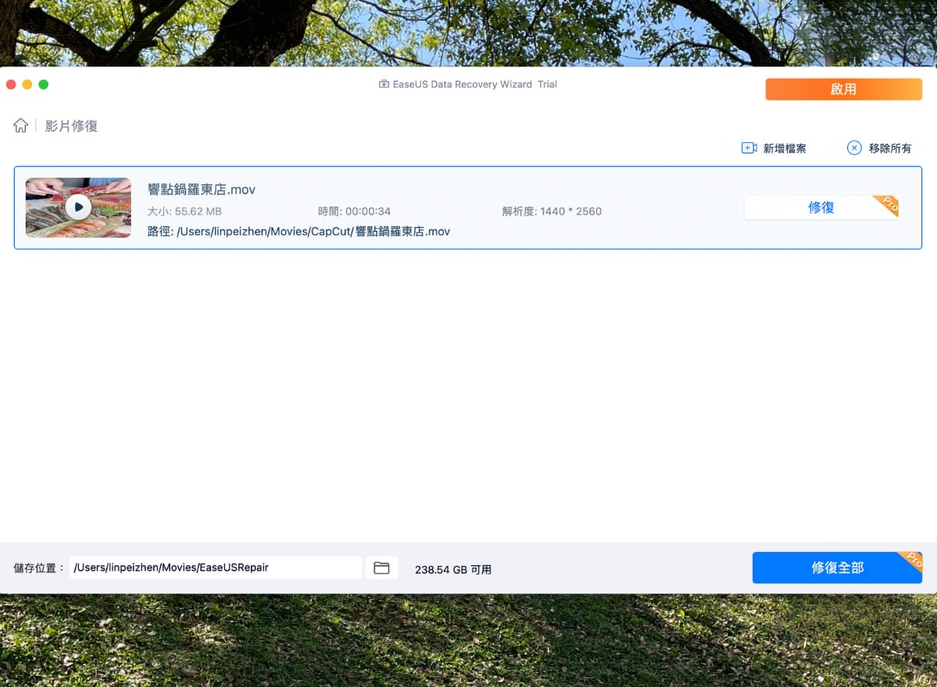Click the 響點鍋羅東店.mov file name
937x687 pixels.
coord(201,190)
